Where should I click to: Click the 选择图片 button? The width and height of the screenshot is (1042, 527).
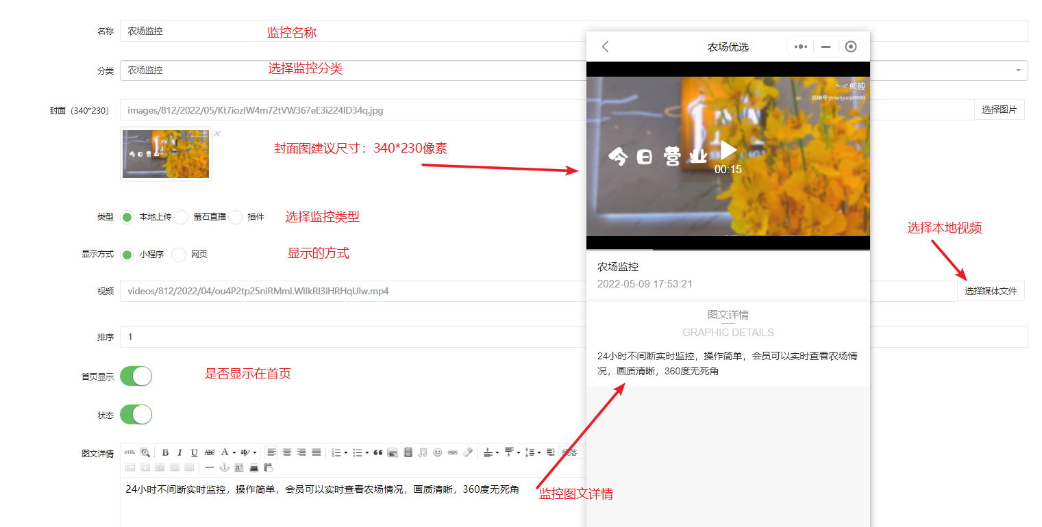pos(1000,110)
